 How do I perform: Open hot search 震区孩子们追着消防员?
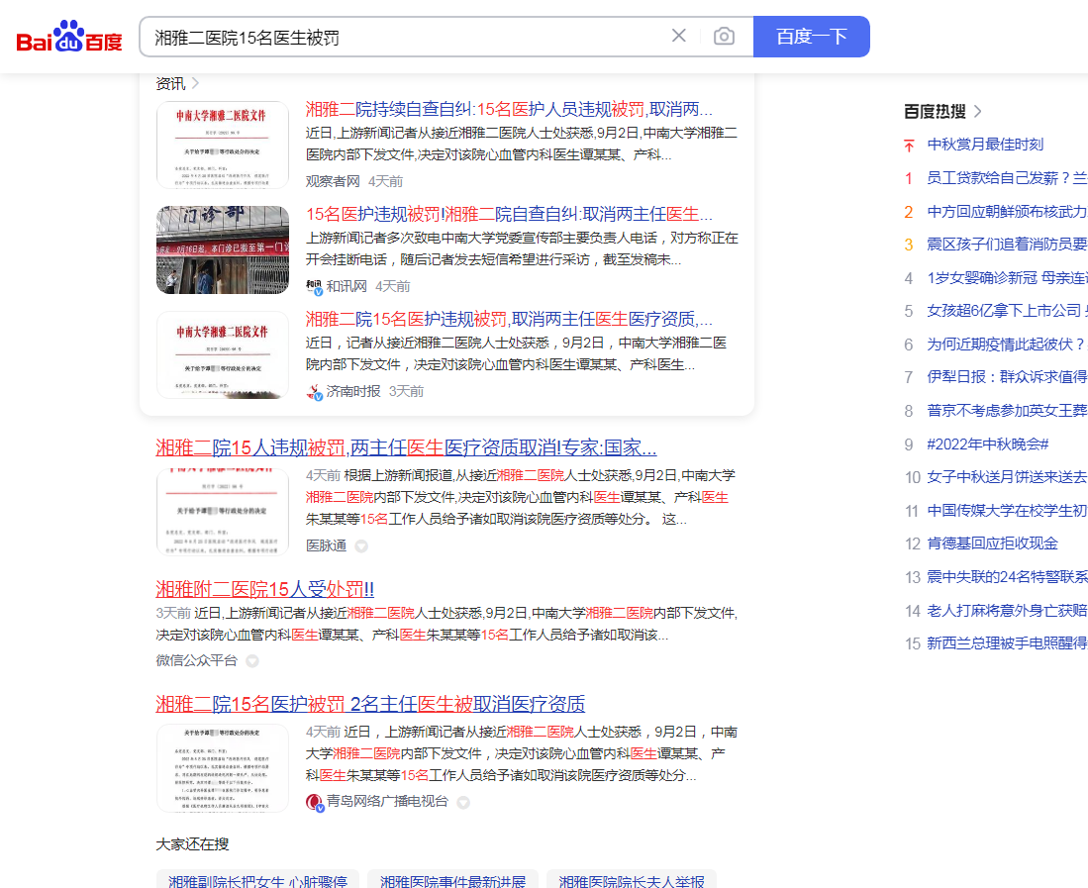pos(1007,245)
